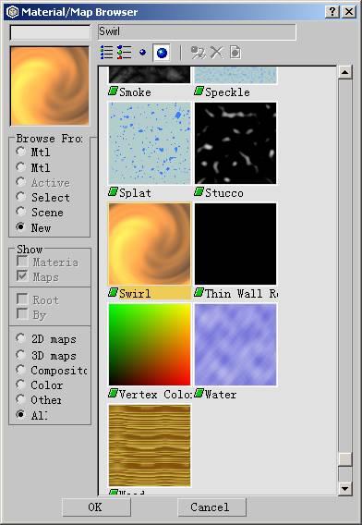The width and height of the screenshot is (362, 525).
Task: Click the Swirl name field
Action: (x=197, y=32)
